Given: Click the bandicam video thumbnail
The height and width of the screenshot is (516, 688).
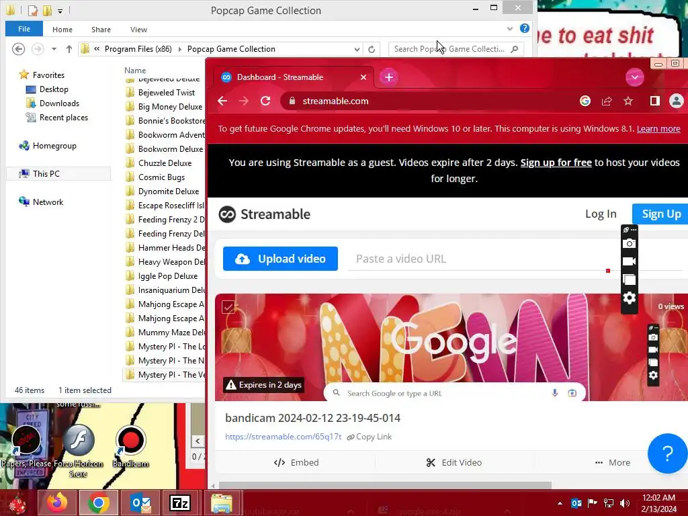Looking at the screenshot, I should coord(451,347).
